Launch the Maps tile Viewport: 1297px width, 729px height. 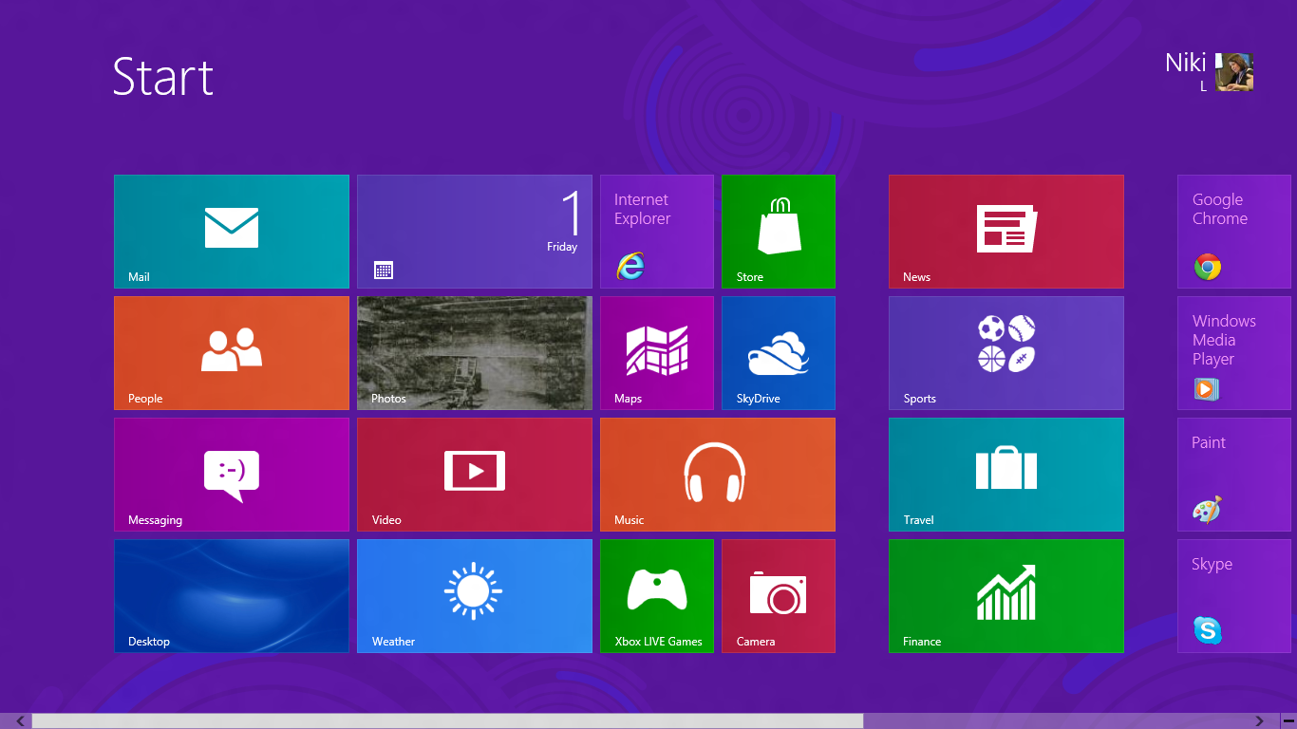tap(657, 353)
